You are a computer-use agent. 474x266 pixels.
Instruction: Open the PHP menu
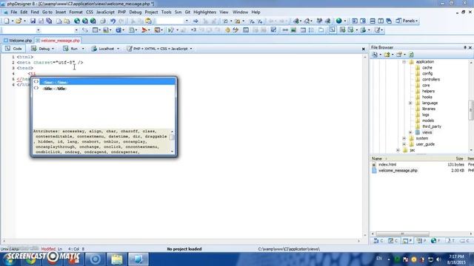[121, 12]
